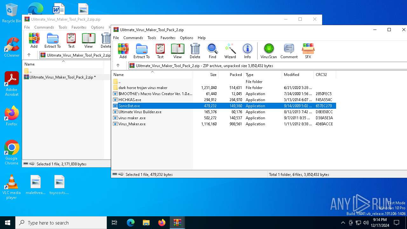This screenshot has height=229, width=407.
Task: Click View icon in front WinRAR toolbar
Action: coord(177,51)
